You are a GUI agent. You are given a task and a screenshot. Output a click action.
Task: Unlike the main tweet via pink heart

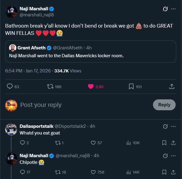pos(91,87)
